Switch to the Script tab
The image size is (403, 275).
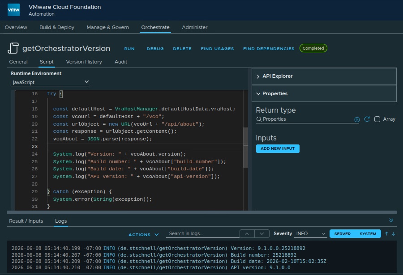[47, 62]
